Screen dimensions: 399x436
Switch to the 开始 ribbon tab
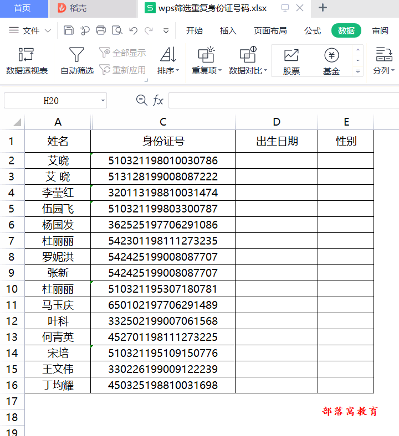[x=195, y=30]
